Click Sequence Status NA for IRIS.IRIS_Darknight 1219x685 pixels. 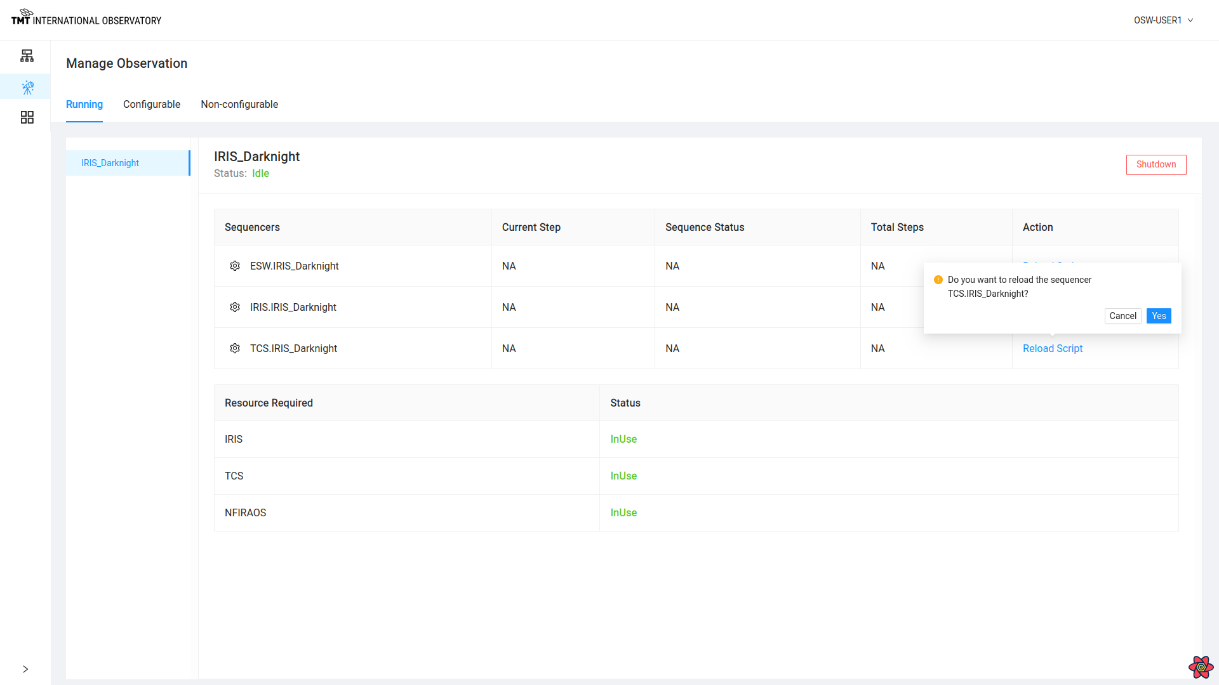point(672,307)
